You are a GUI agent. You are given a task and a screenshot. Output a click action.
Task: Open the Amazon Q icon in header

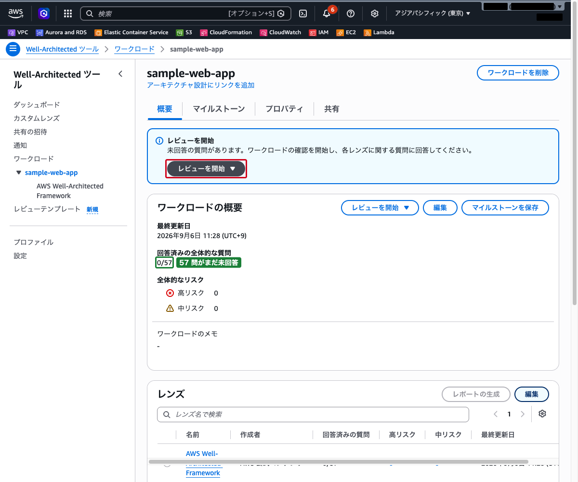tap(44, 13)
